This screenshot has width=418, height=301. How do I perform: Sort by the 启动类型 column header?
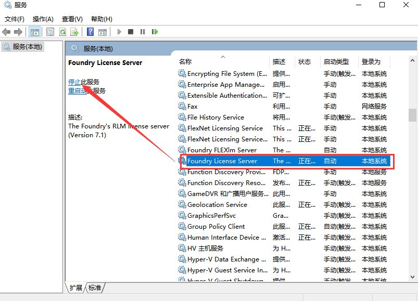(336, 61)
